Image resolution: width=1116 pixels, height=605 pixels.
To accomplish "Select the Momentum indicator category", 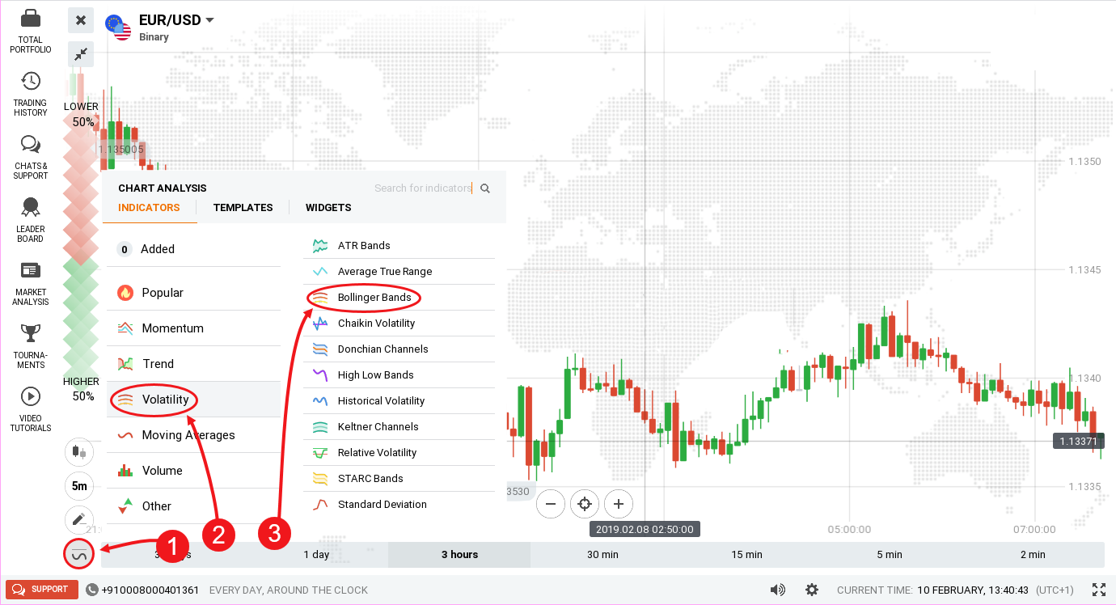I will (193, 328).
